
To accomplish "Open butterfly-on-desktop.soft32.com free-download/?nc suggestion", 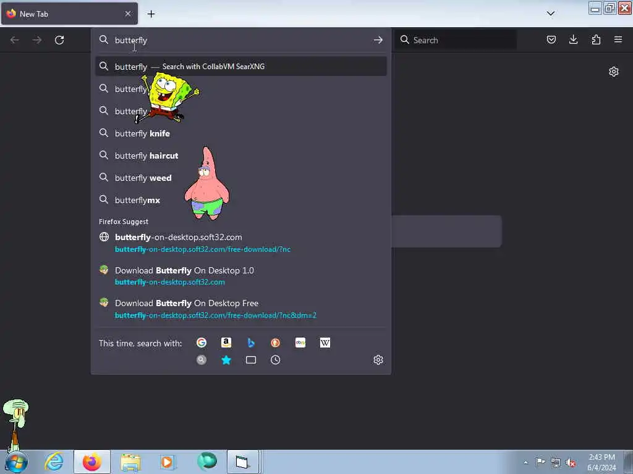I will point(240,243).
